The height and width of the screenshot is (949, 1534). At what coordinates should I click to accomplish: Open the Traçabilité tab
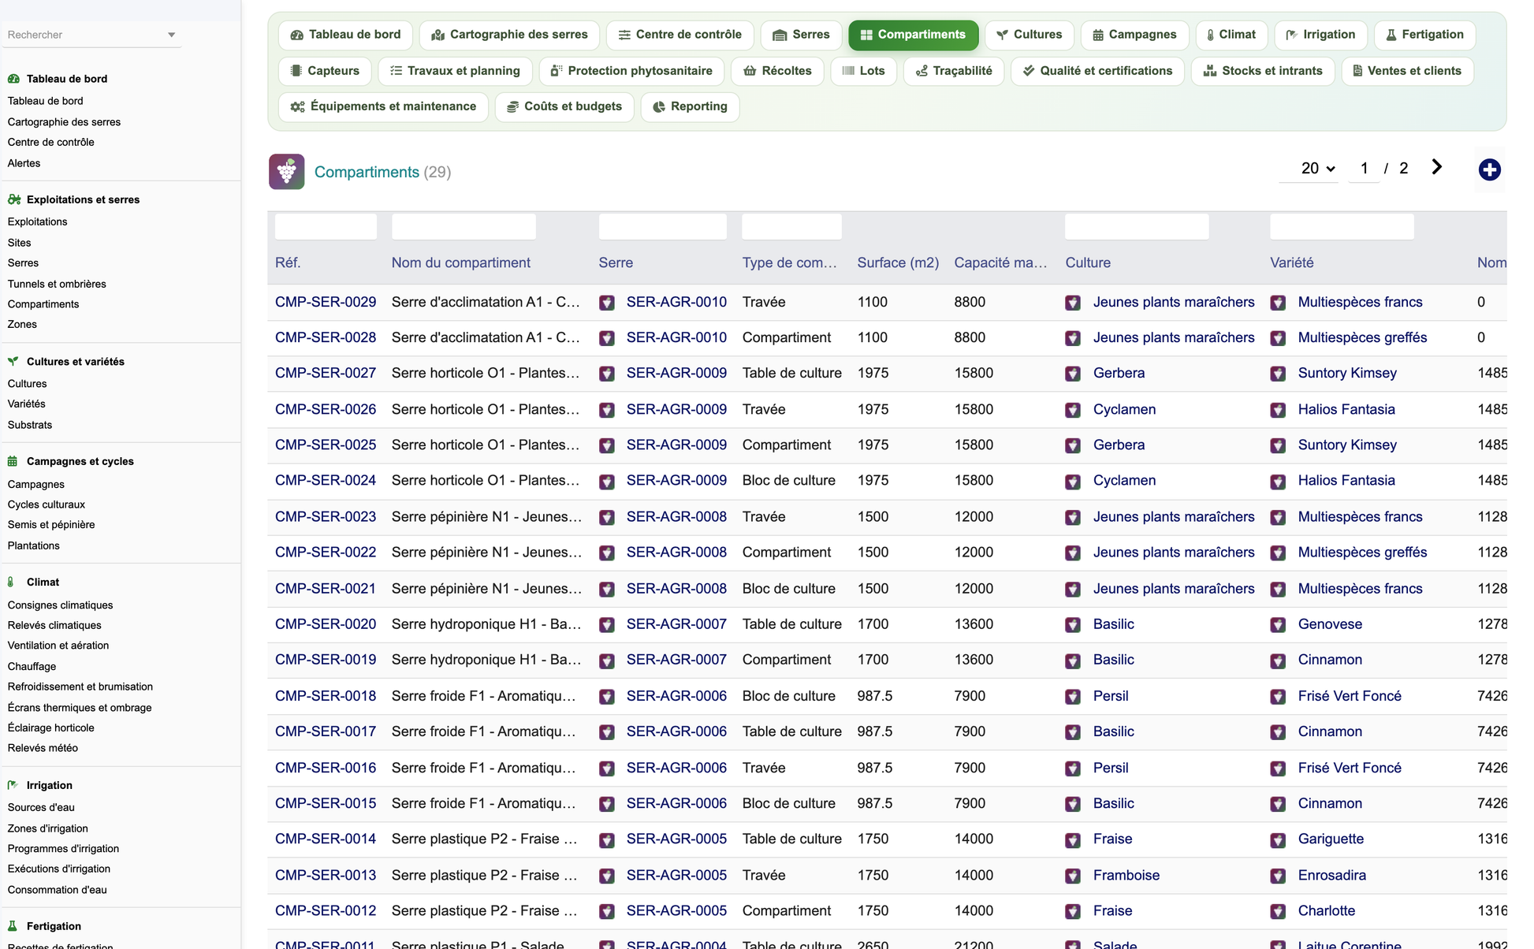[x=954, y=71]
